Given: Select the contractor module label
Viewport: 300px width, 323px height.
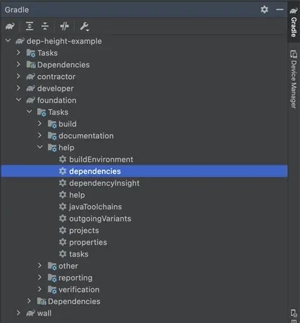Looking at the screenshot, I should point(56,77).
